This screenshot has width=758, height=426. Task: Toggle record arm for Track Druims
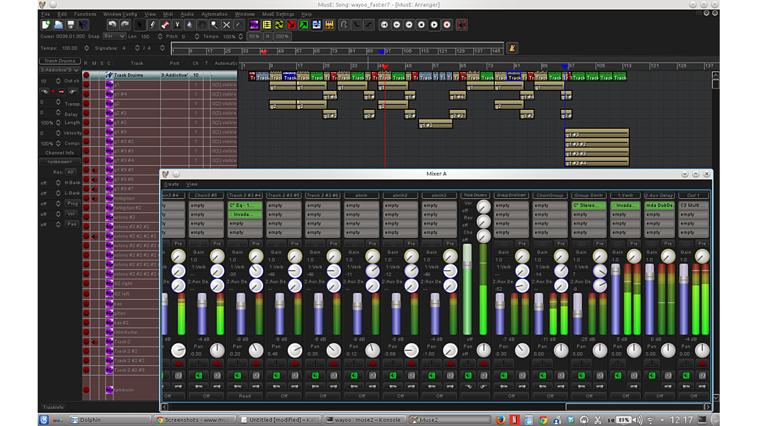(x=86, y=75)
